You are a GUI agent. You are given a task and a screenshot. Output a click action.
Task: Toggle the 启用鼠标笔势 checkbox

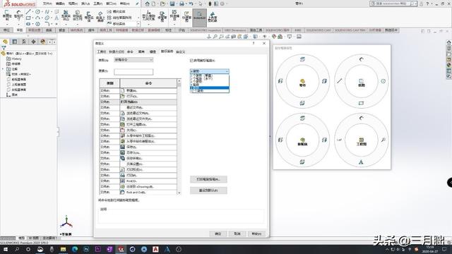tap(191, 61)
